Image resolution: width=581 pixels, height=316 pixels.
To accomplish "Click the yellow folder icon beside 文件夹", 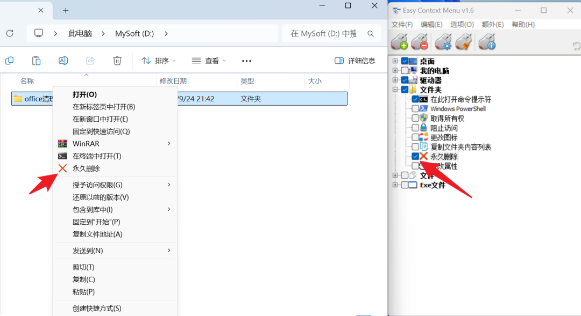I will [413, 90].
